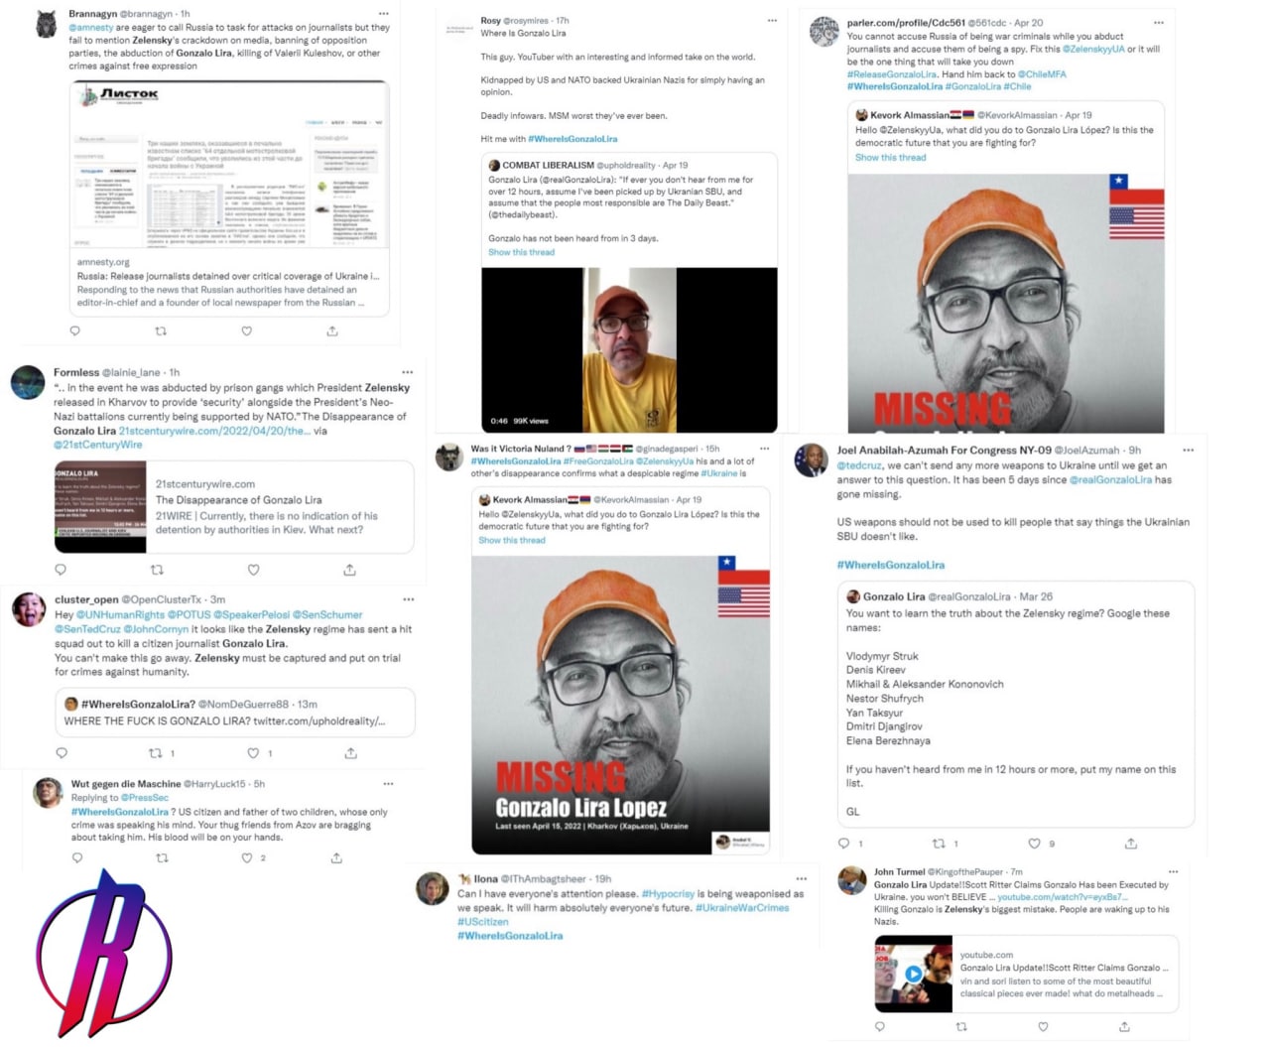Click Show this thread under Combat Liberalism quote
The height and width of the screenshot is (1047, 1270).
(x=521, y=252)
